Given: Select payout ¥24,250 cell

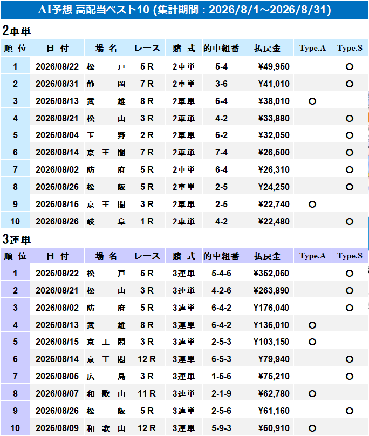Looking at the screenshot, I should pyautogui.click(x=267, y=187).
